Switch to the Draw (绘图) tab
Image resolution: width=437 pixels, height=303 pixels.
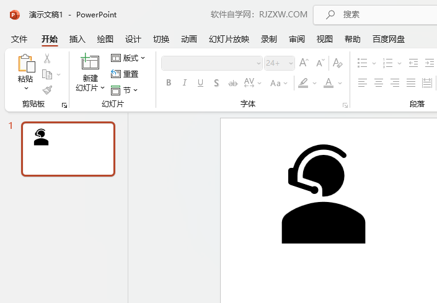pyautogui.click(x=105, y=39)
